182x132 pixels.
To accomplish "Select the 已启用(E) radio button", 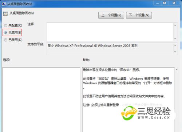I will point(5,32).
